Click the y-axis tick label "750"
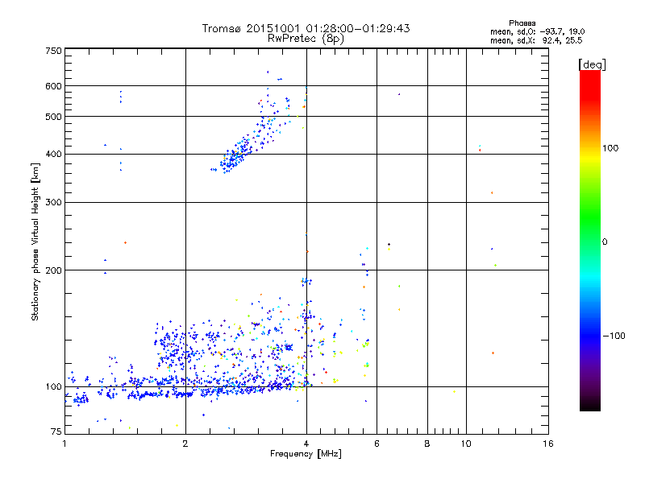This screenshot has height=483, width=645. (53, 51)
